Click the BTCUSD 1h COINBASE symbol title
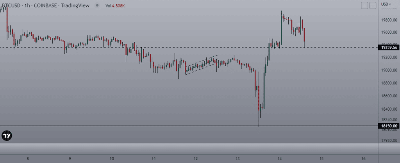The height and width of the screenshot is (163, 400). tap(45, 5)
